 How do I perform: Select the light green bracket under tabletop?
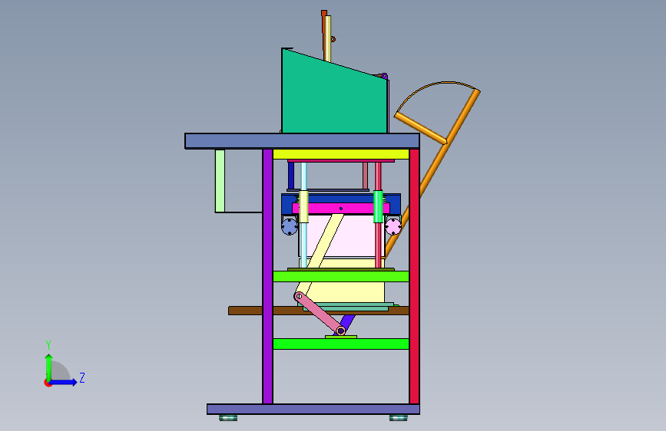220,181
